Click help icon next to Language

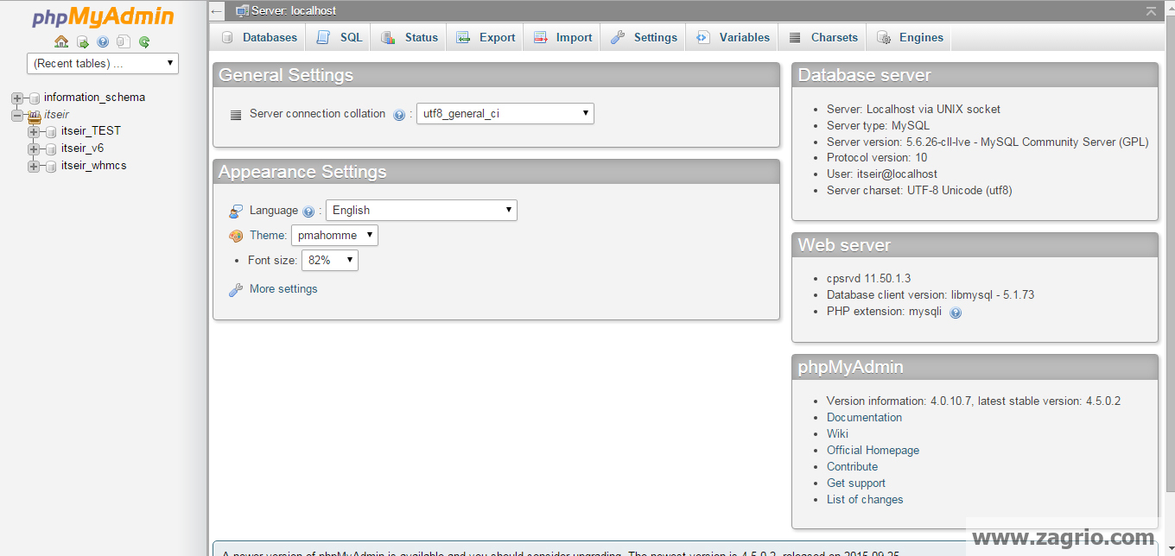click(x=308, y=212)
